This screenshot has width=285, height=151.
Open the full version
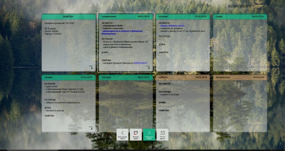click(x=163, y=134)
